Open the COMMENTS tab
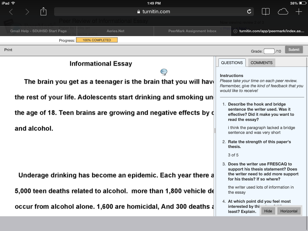This screenshot has height=231, width=308. (x=261, y=63)
